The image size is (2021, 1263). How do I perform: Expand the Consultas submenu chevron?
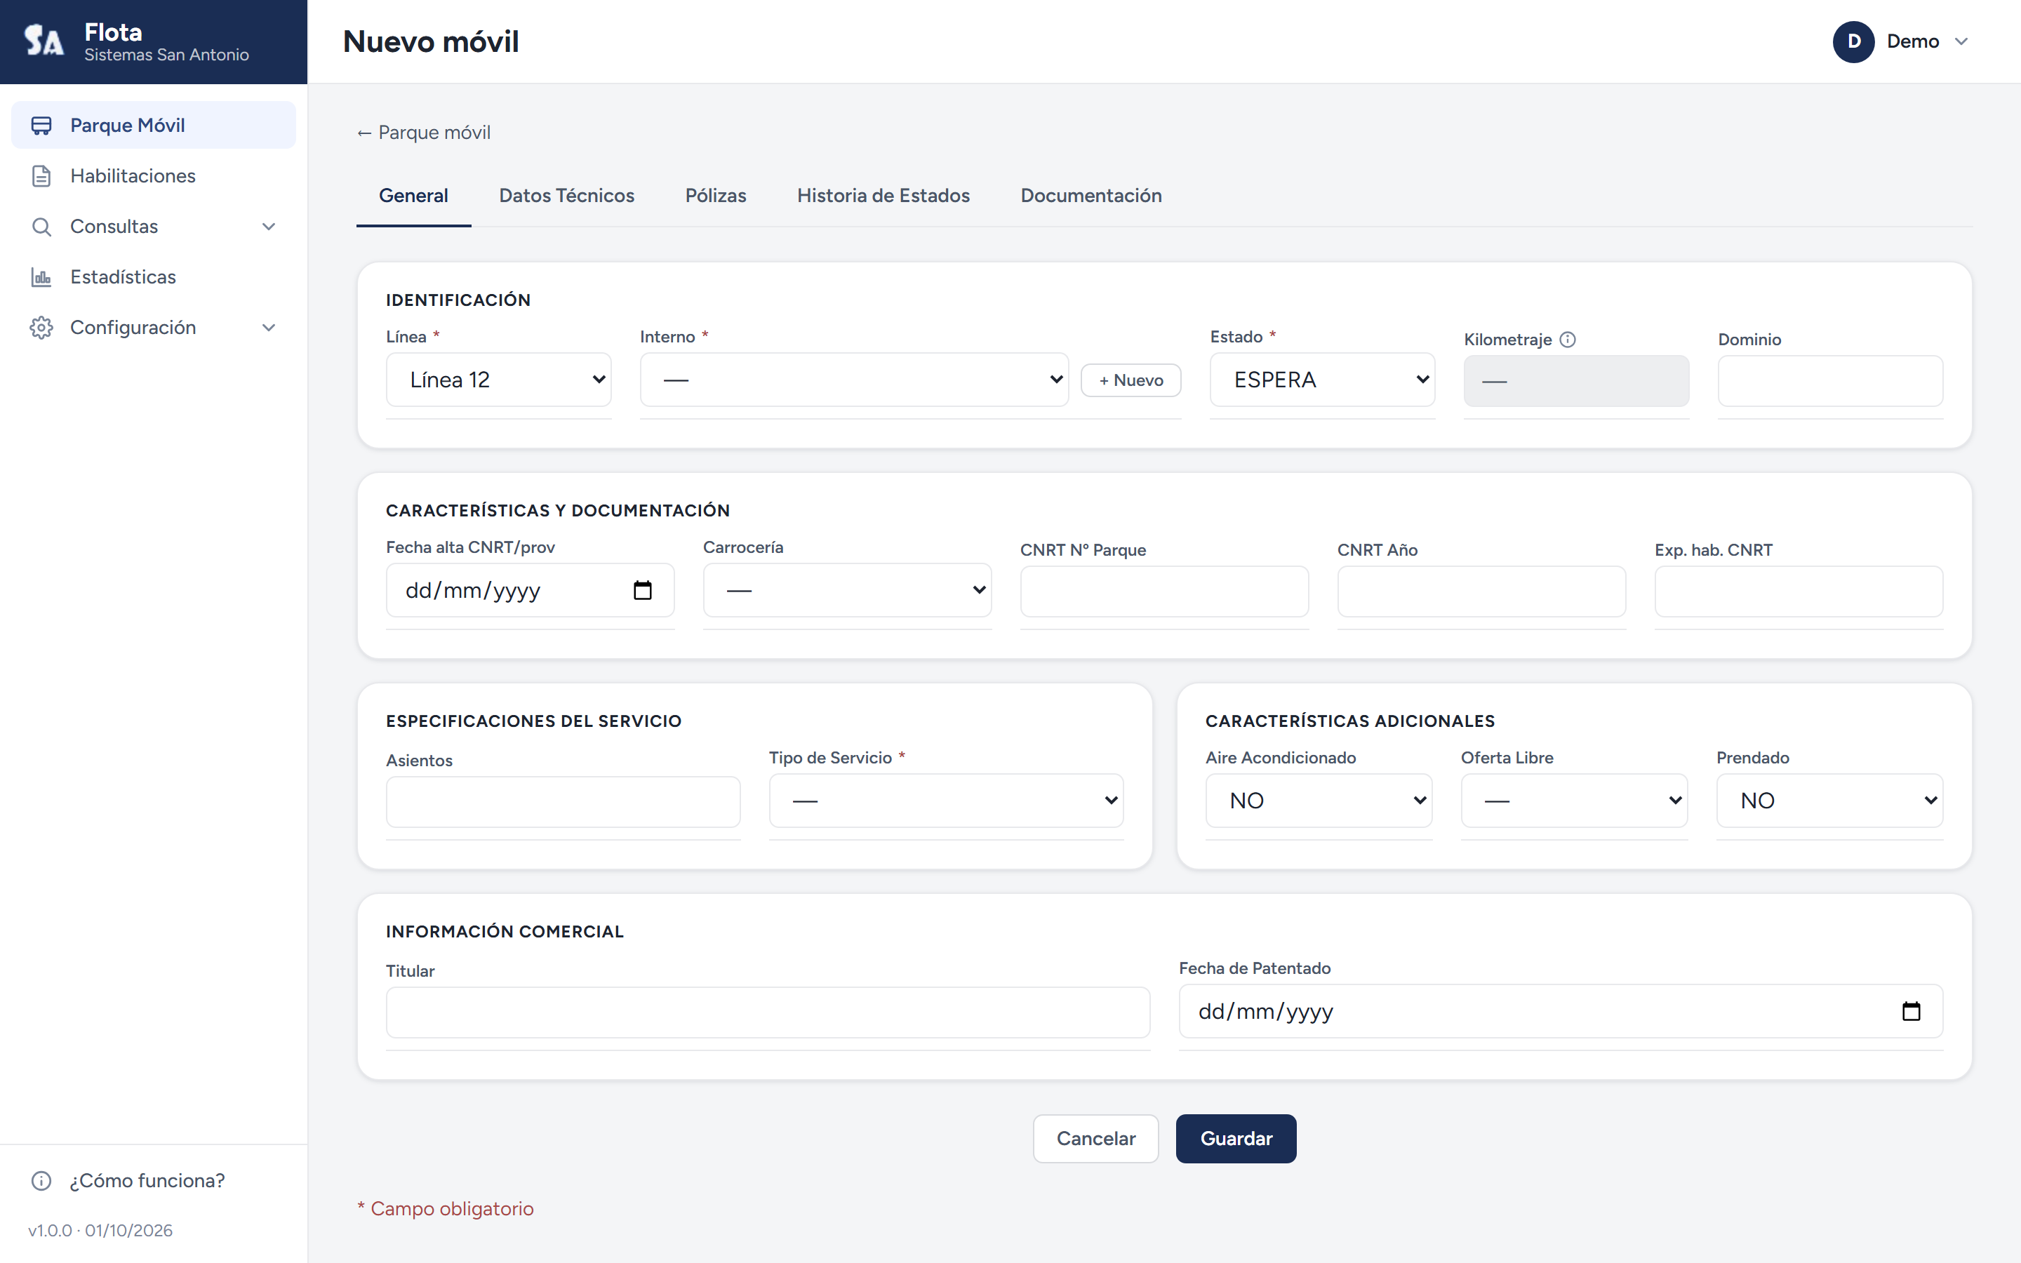tap(269, 227)
